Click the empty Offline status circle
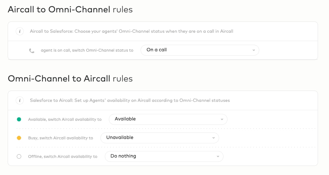Image resolution: width=329 pixels, height=175 pixels. [x=19, y=156]
